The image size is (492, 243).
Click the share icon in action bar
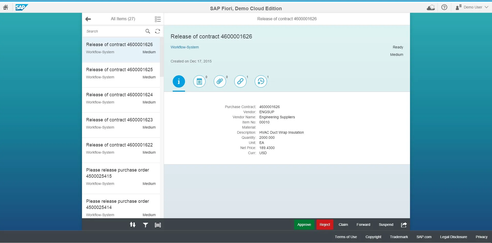click(x=404, y=225)
